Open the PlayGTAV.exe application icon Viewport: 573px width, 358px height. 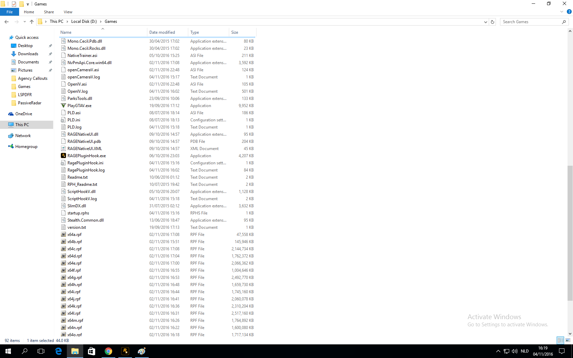pyautogui.click(x=63, y=106)
